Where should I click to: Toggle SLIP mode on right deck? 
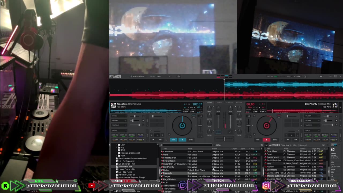(x=279, y=117)
